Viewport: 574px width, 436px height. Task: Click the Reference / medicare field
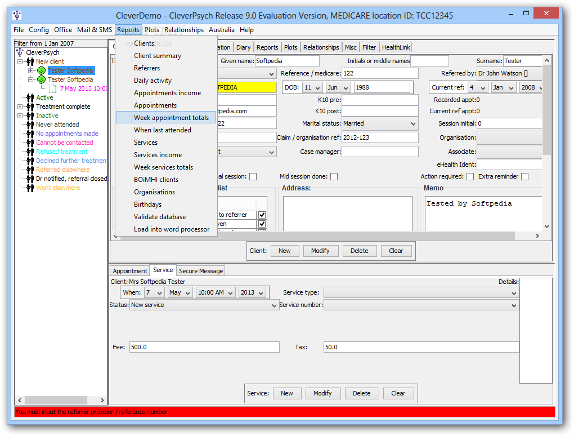[x=380, y=73]
